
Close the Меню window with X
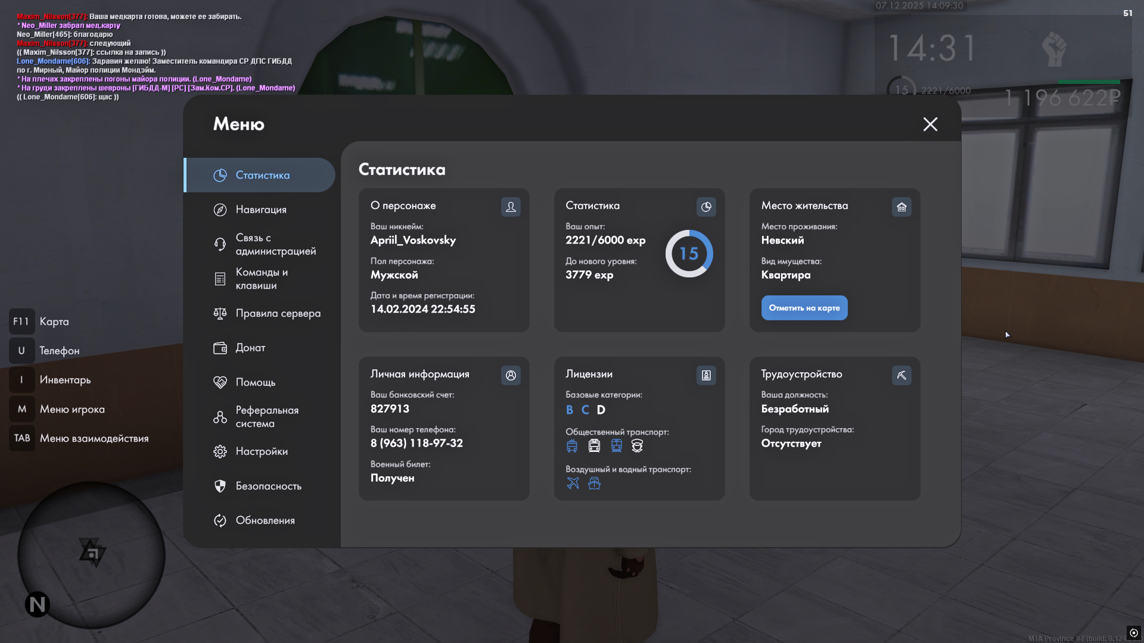click(930, 124)
